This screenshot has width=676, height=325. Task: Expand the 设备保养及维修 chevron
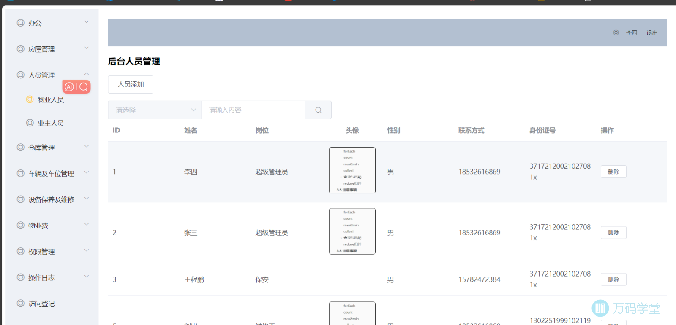[87, 198]
